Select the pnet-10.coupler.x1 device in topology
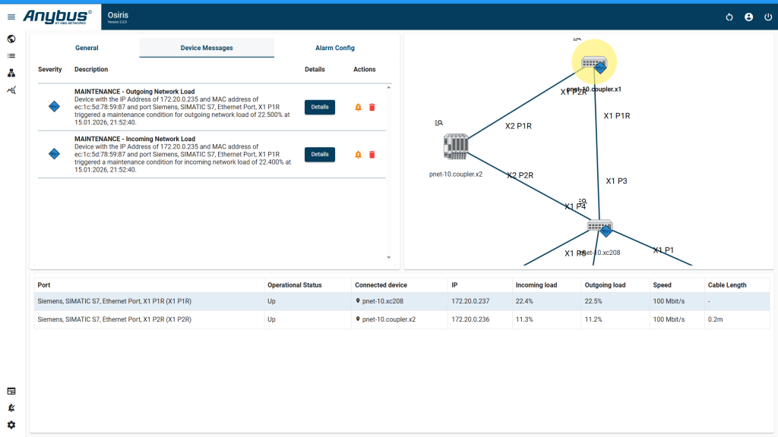 [594, 64]
